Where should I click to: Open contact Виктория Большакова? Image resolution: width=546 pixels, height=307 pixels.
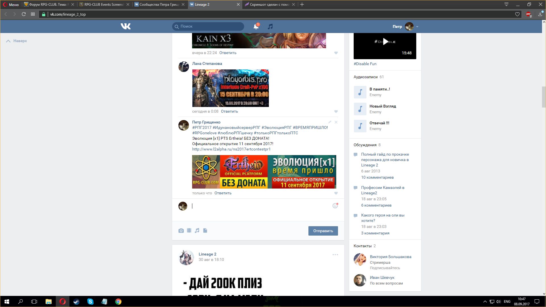(x=390, y=257)
